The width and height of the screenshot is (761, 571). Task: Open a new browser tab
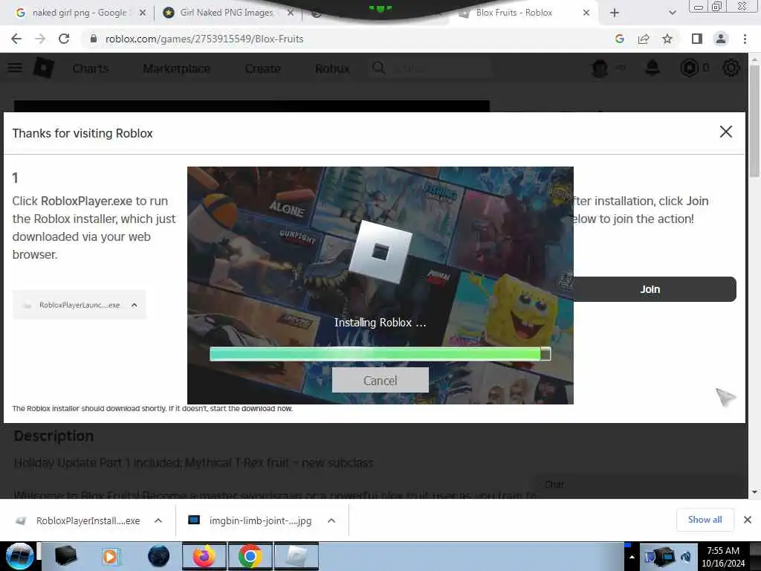pos(615,13)
